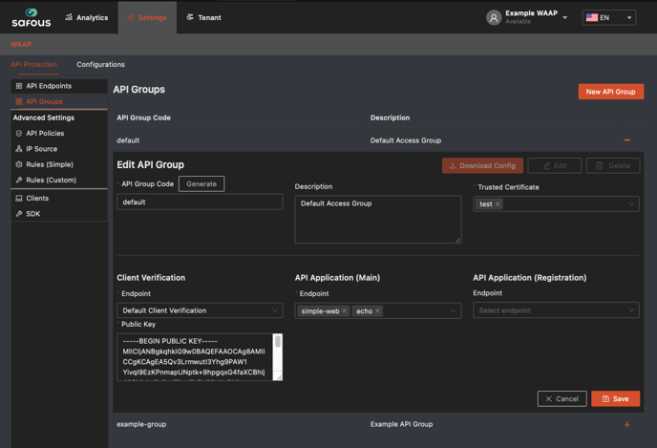Click the 'example-group' code cell
The height and width of the screenshot is (448, 657).
pos(141,424)
